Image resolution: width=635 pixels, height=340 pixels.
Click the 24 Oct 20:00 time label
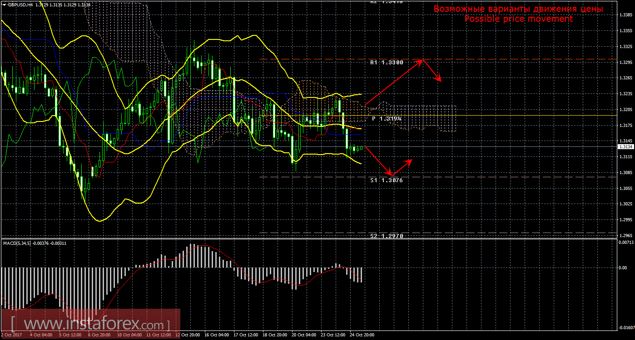(x=362, y=335)
